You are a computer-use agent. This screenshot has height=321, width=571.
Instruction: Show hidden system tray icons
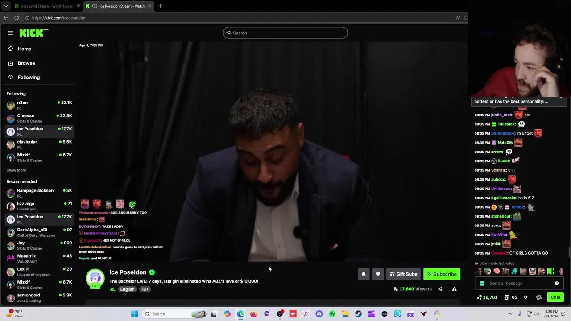510,314
